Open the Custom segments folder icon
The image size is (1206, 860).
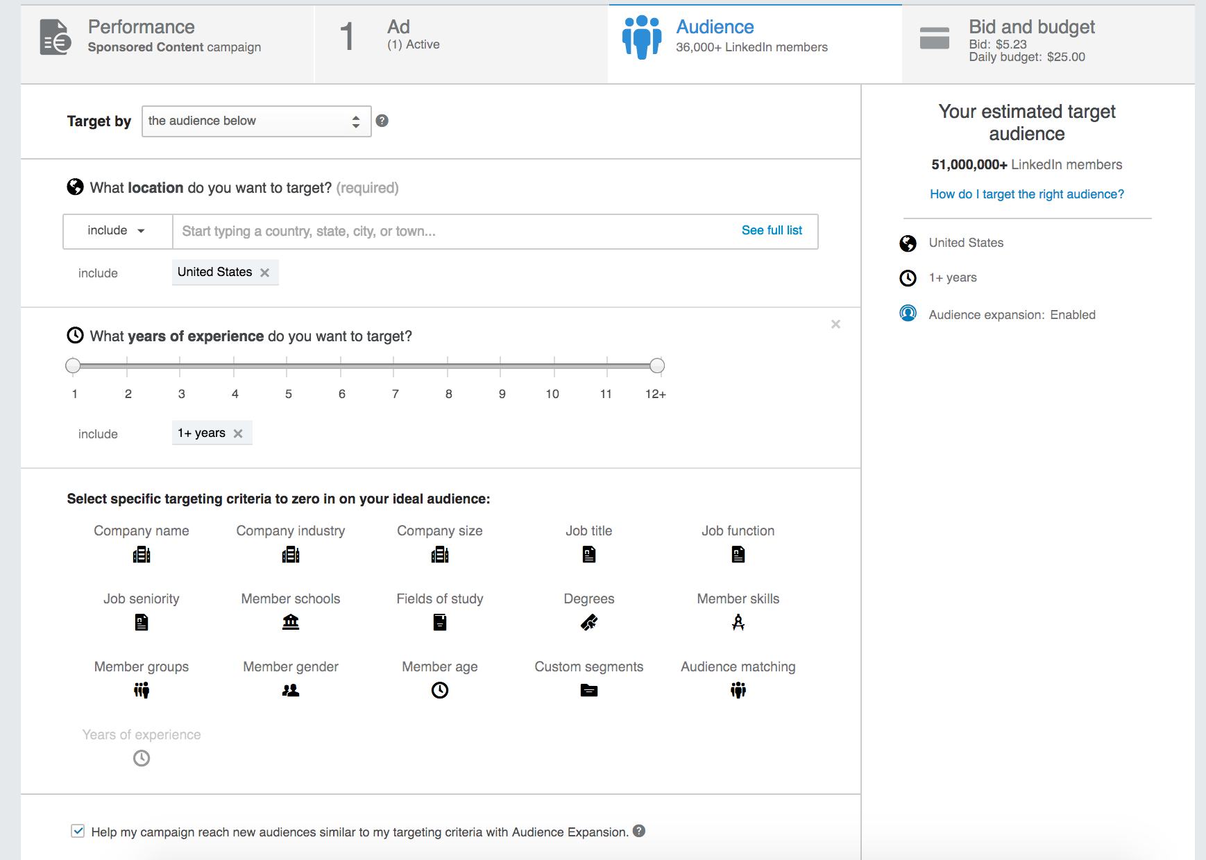coord(589,691)
